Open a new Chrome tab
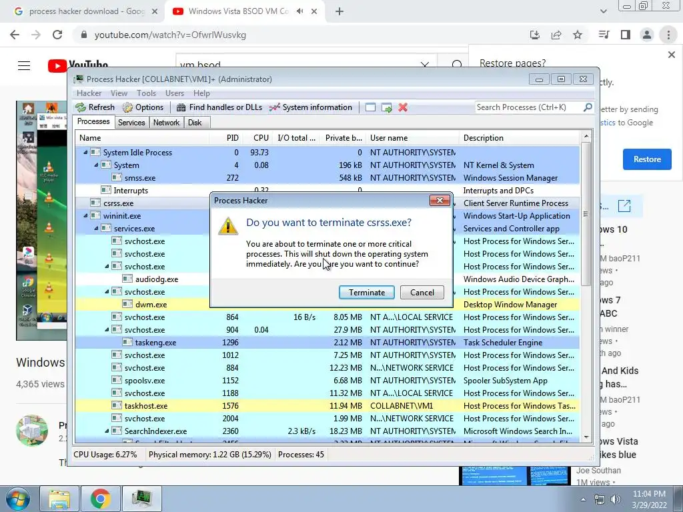683x512 pixels. [x=339, y=11]
